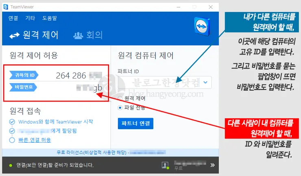Screen dimensions: 301x176
Task: Open the 기타 menu
Action: coord(30,18)
